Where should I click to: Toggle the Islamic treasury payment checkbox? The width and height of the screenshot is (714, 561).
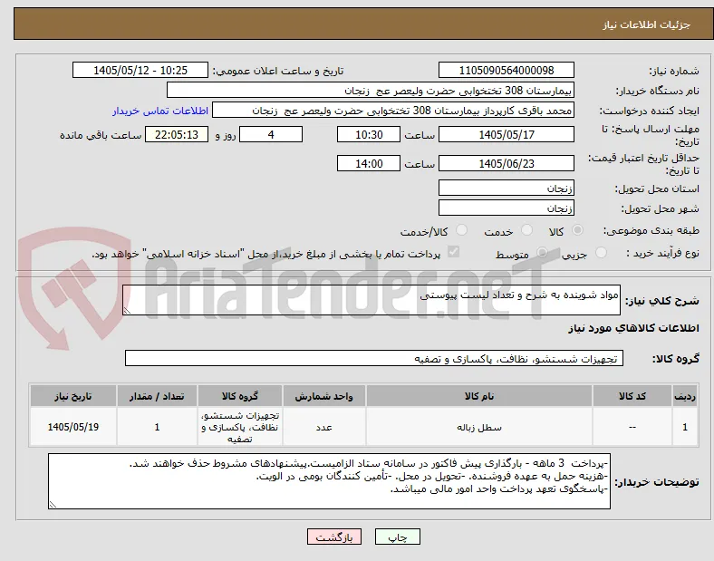454,252
